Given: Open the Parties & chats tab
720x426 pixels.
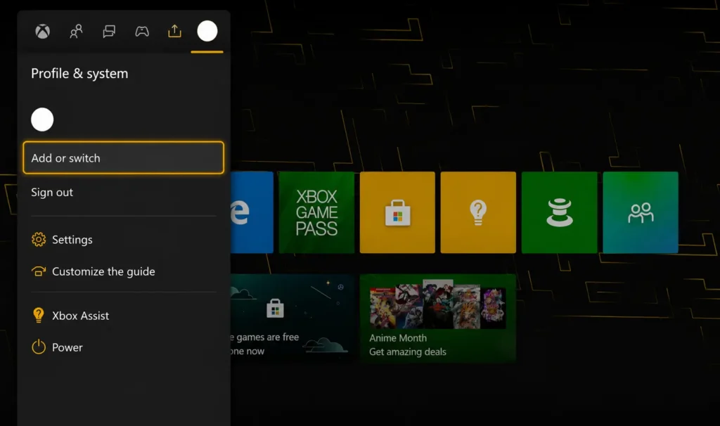Looking at the screenshot, I should (x=109, y=31).
